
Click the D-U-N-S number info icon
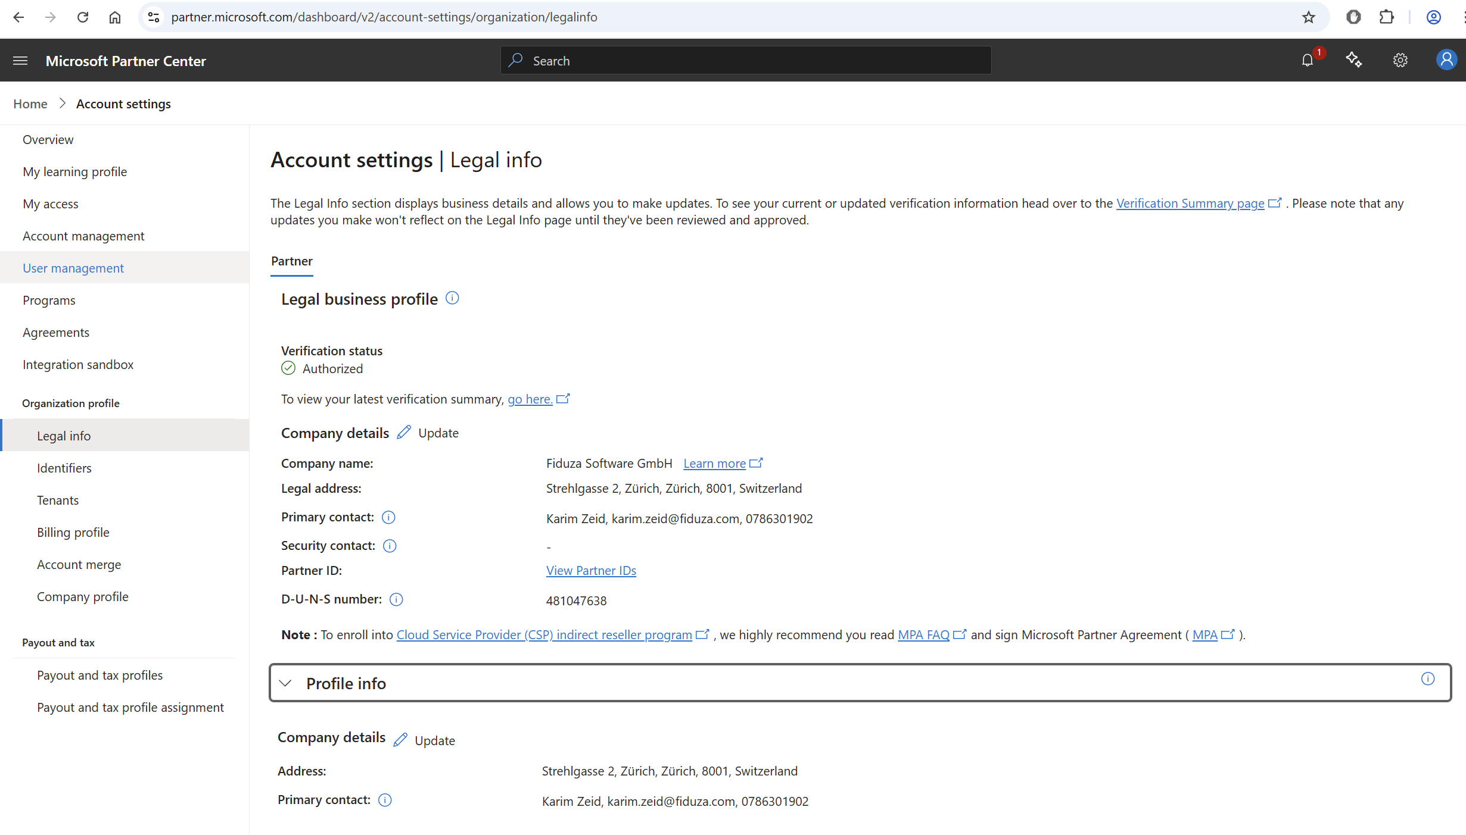point(396,600)
